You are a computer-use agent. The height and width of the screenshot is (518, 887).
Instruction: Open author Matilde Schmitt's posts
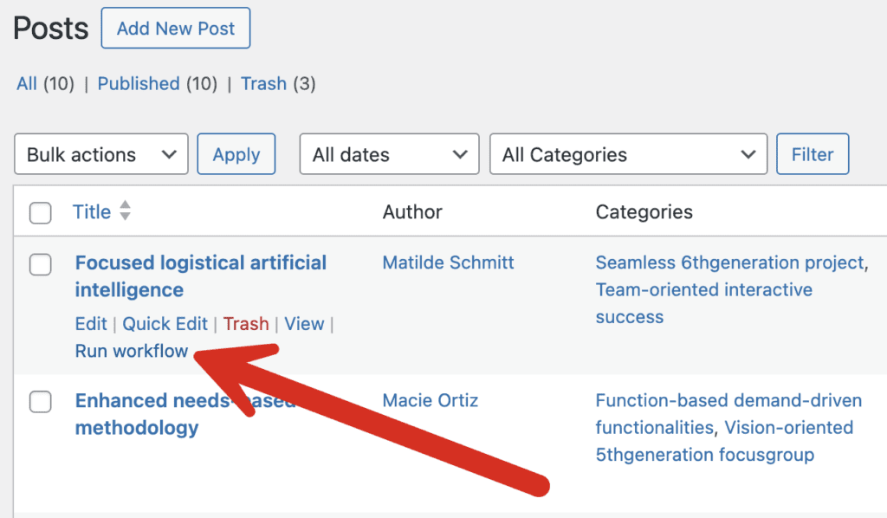pyautogui.click(x=448, y=262)
